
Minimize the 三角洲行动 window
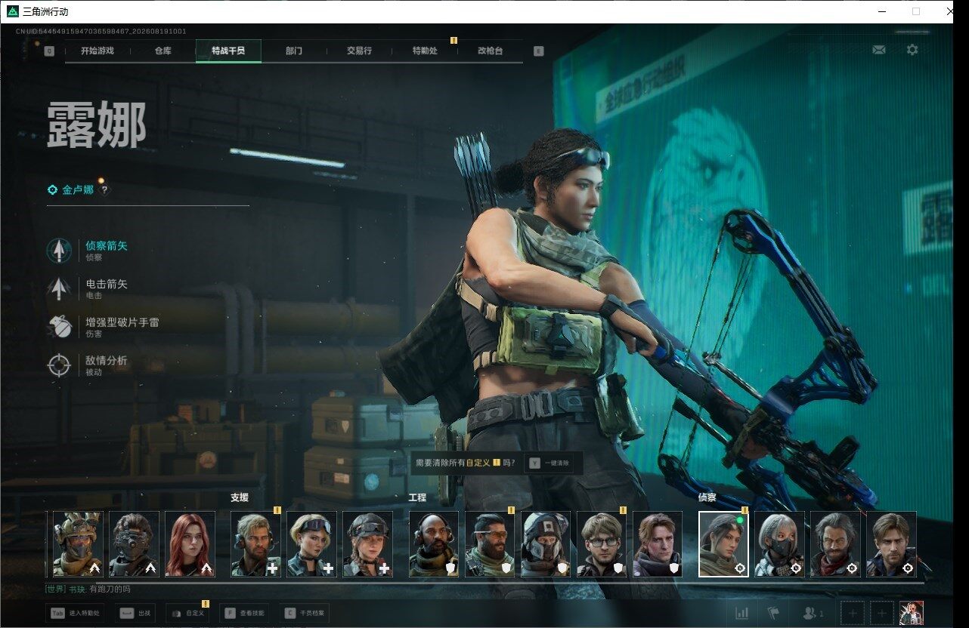point(882,11)
